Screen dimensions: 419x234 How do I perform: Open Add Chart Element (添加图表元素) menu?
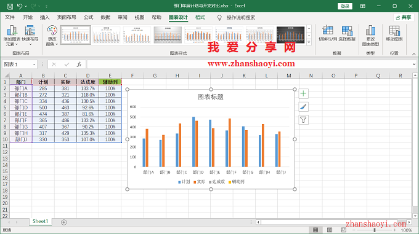tap(12, 36)
